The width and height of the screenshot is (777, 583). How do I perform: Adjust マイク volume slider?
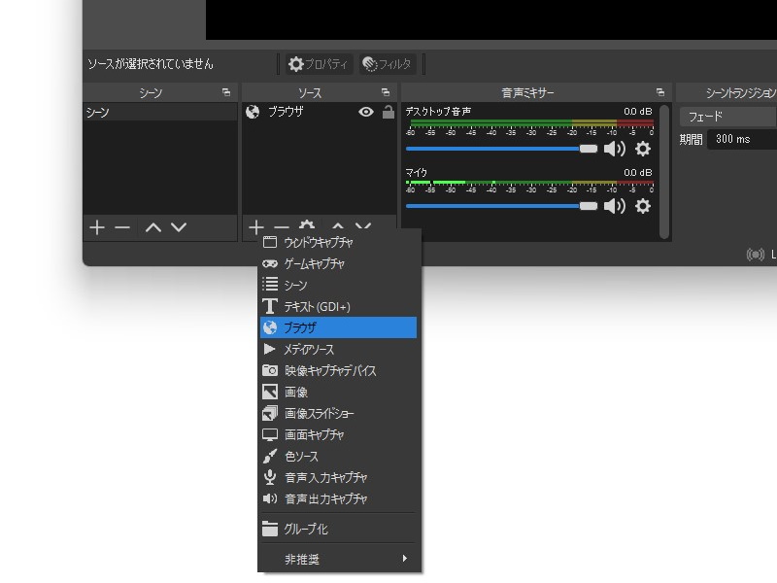pos(501,206)
